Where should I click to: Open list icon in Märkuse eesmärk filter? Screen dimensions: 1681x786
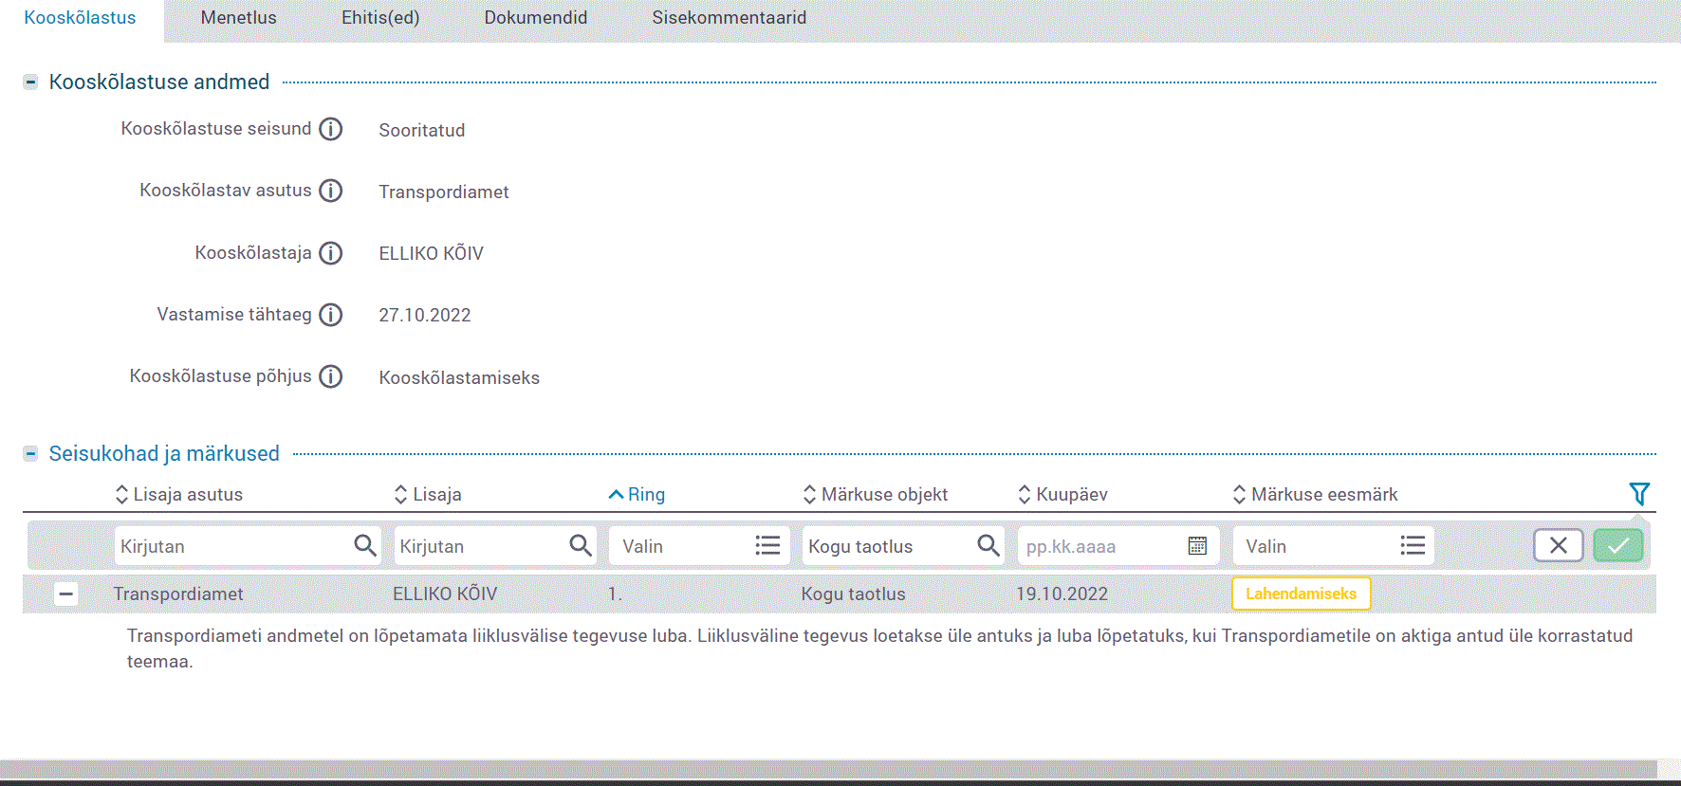pos(1413,545)
